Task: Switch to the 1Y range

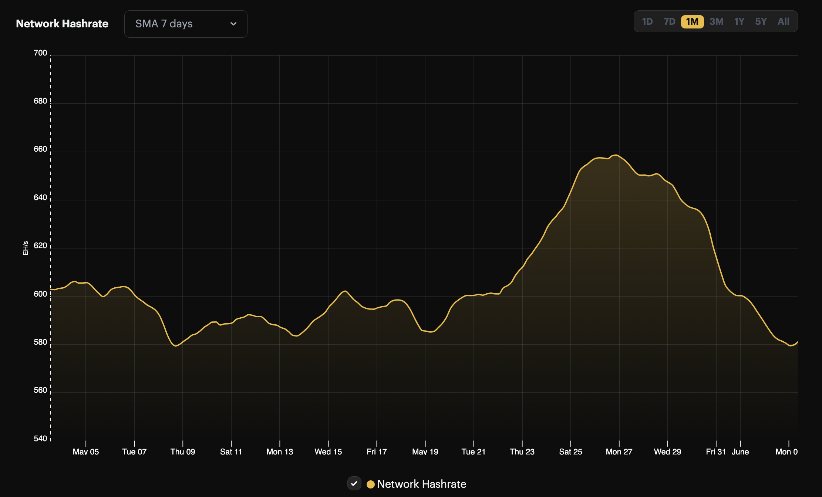Action: click(x=739, y=21)
